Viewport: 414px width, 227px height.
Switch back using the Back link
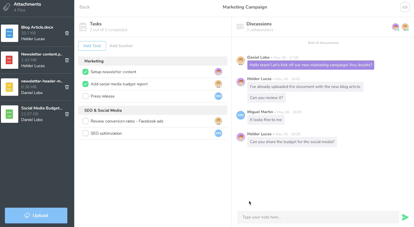tap(84, 7)
